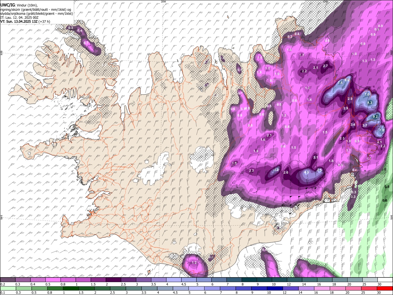Click the '3.1' precipitation value on the map
The height and width of the screenshot is (295, 393).
coord(315,157)
